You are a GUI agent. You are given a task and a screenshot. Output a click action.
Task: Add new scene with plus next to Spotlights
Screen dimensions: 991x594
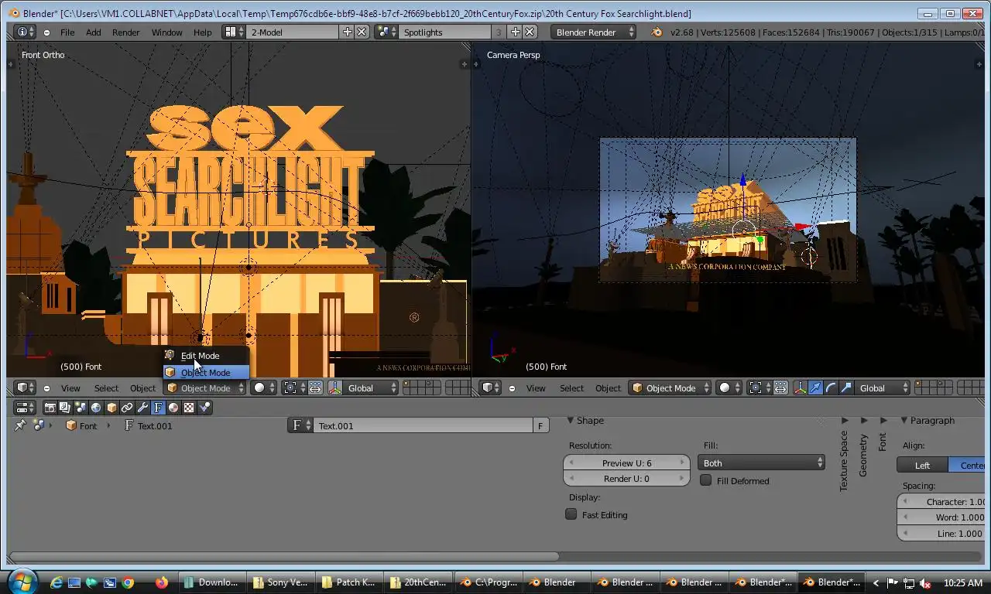[516, 32]
